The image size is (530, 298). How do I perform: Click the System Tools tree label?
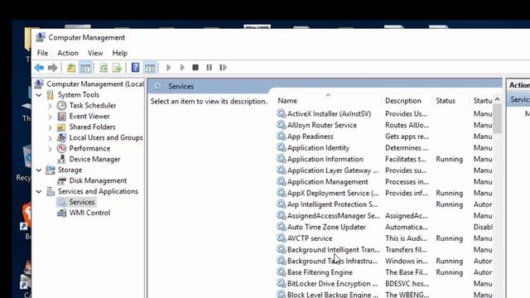(79, 94)
